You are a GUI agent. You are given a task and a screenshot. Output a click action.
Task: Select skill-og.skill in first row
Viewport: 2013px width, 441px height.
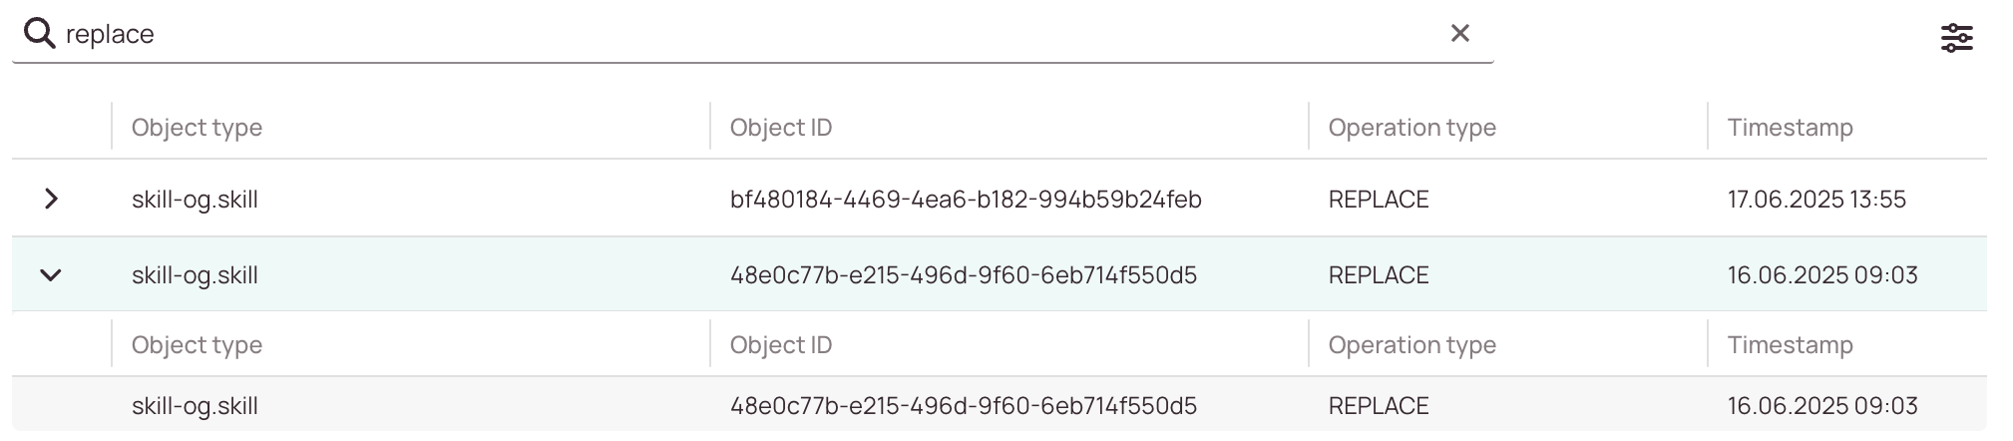point(195,200)
